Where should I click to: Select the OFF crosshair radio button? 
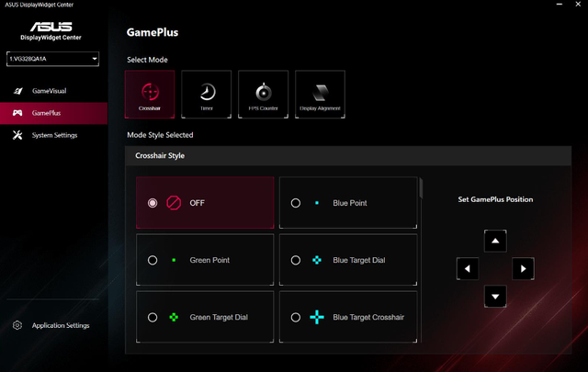153,203
